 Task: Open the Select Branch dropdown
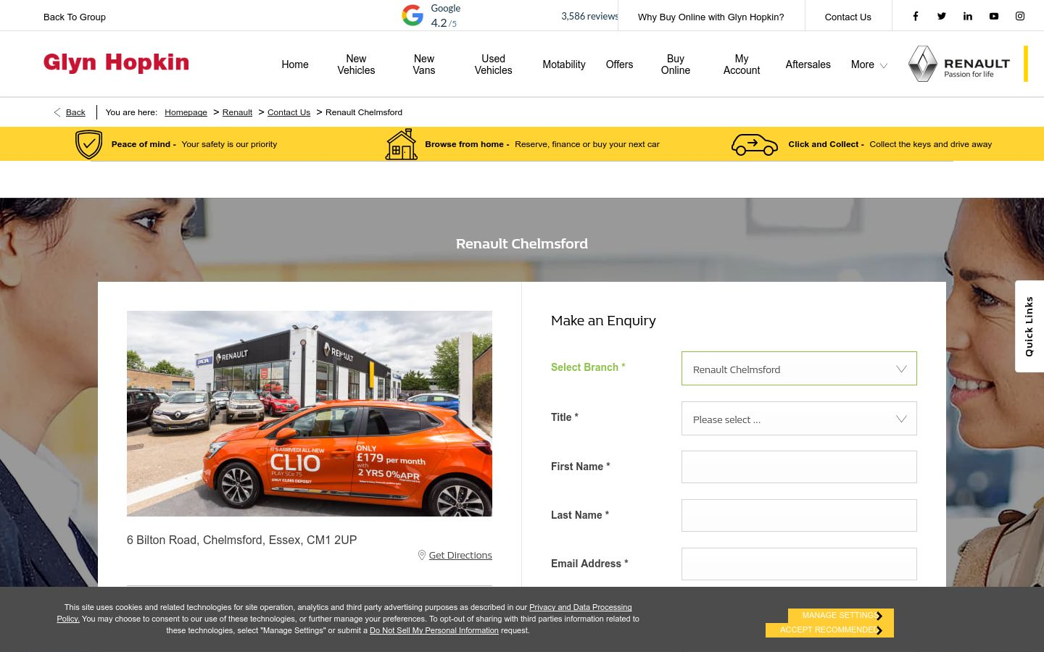pos(799,369)
